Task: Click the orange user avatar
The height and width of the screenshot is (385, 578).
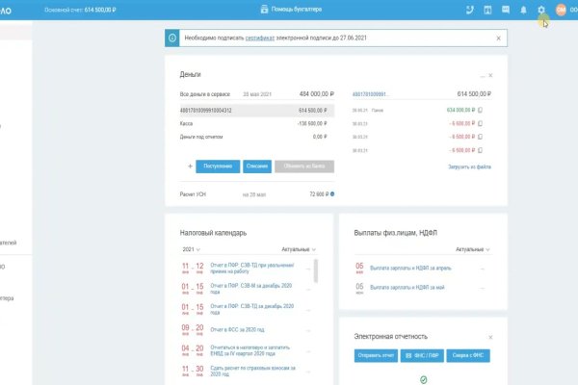Action: 561,10
